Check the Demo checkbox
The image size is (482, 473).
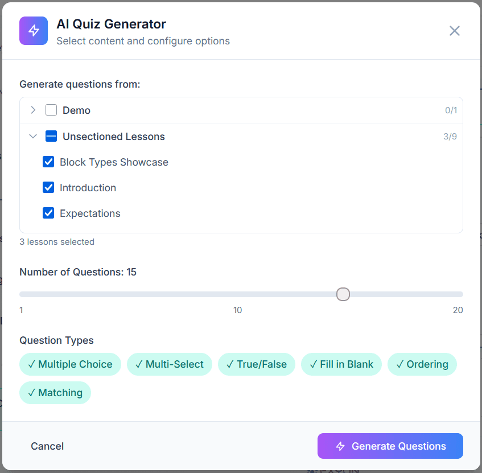coord(51,109)
